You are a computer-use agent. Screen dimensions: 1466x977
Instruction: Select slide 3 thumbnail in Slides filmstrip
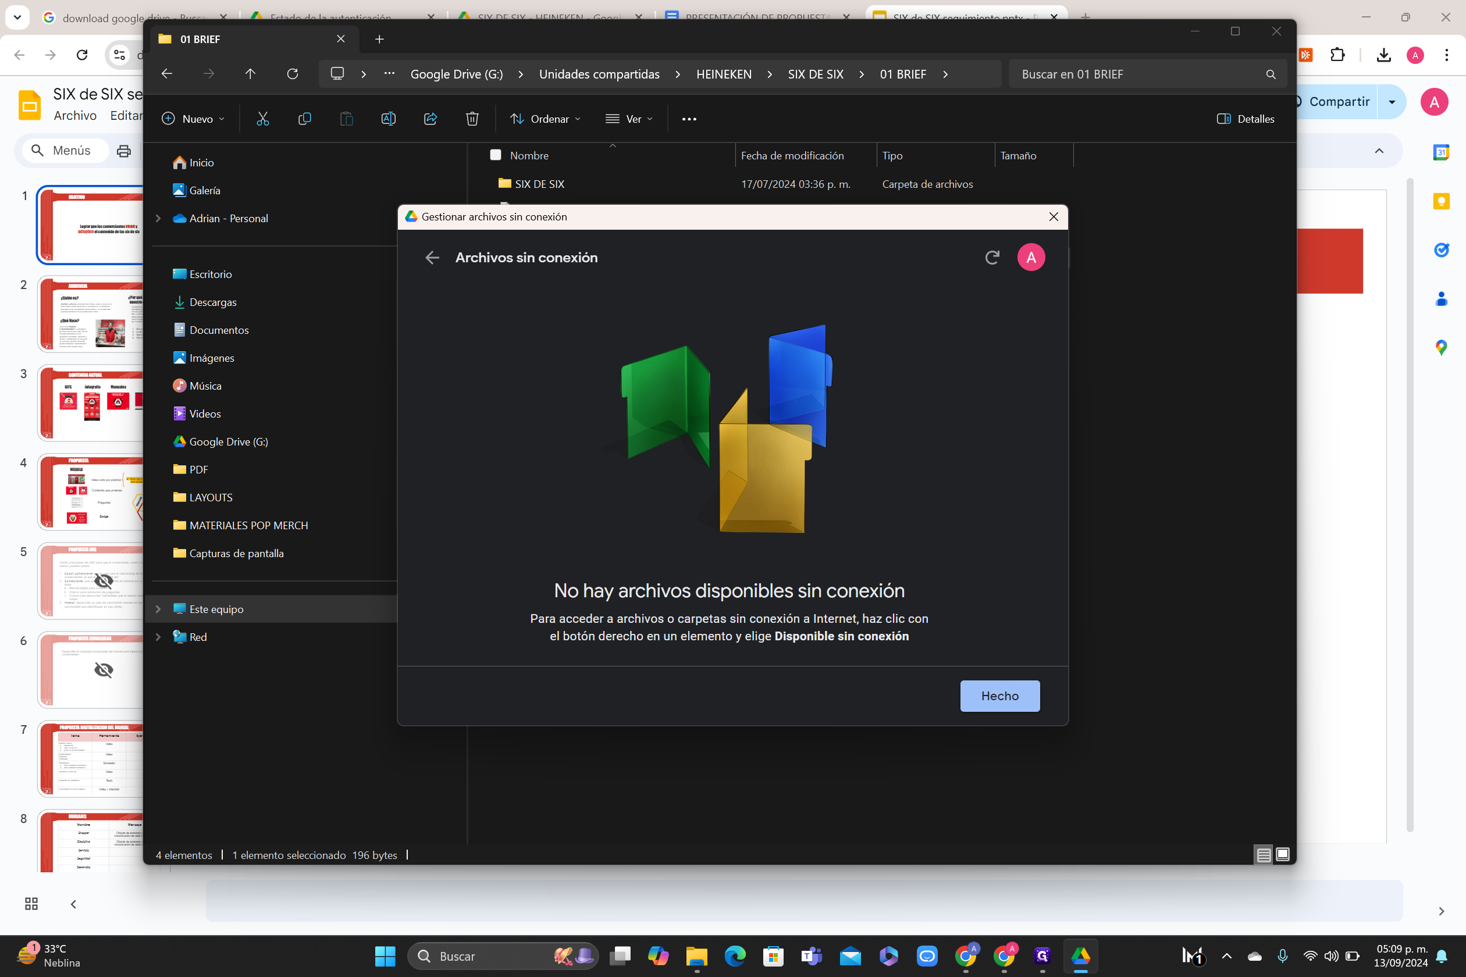pos(91,402)
